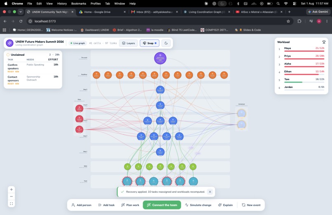332x215 pixels.
Task: Open the apps grid in bookmarks bar
Action: (4, 30)
